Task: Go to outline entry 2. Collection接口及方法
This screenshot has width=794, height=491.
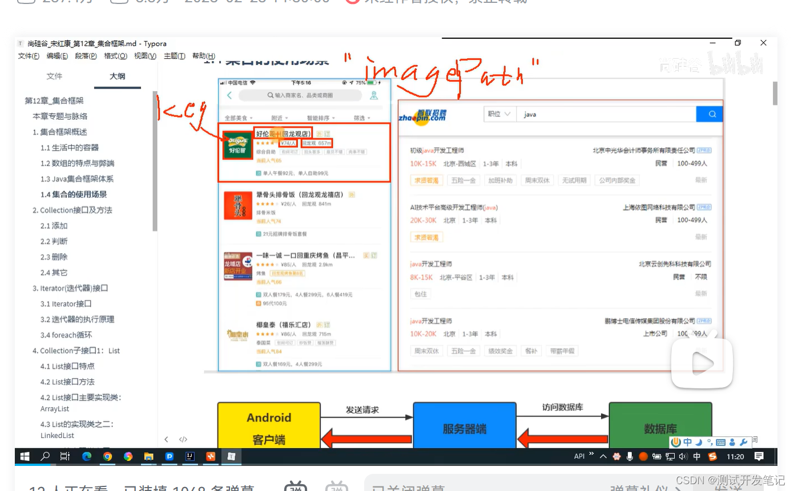Action: click(x=72, y=210)
